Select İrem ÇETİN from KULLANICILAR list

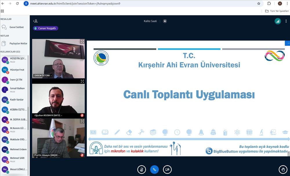pyautogui.click(x=14, y=80)
